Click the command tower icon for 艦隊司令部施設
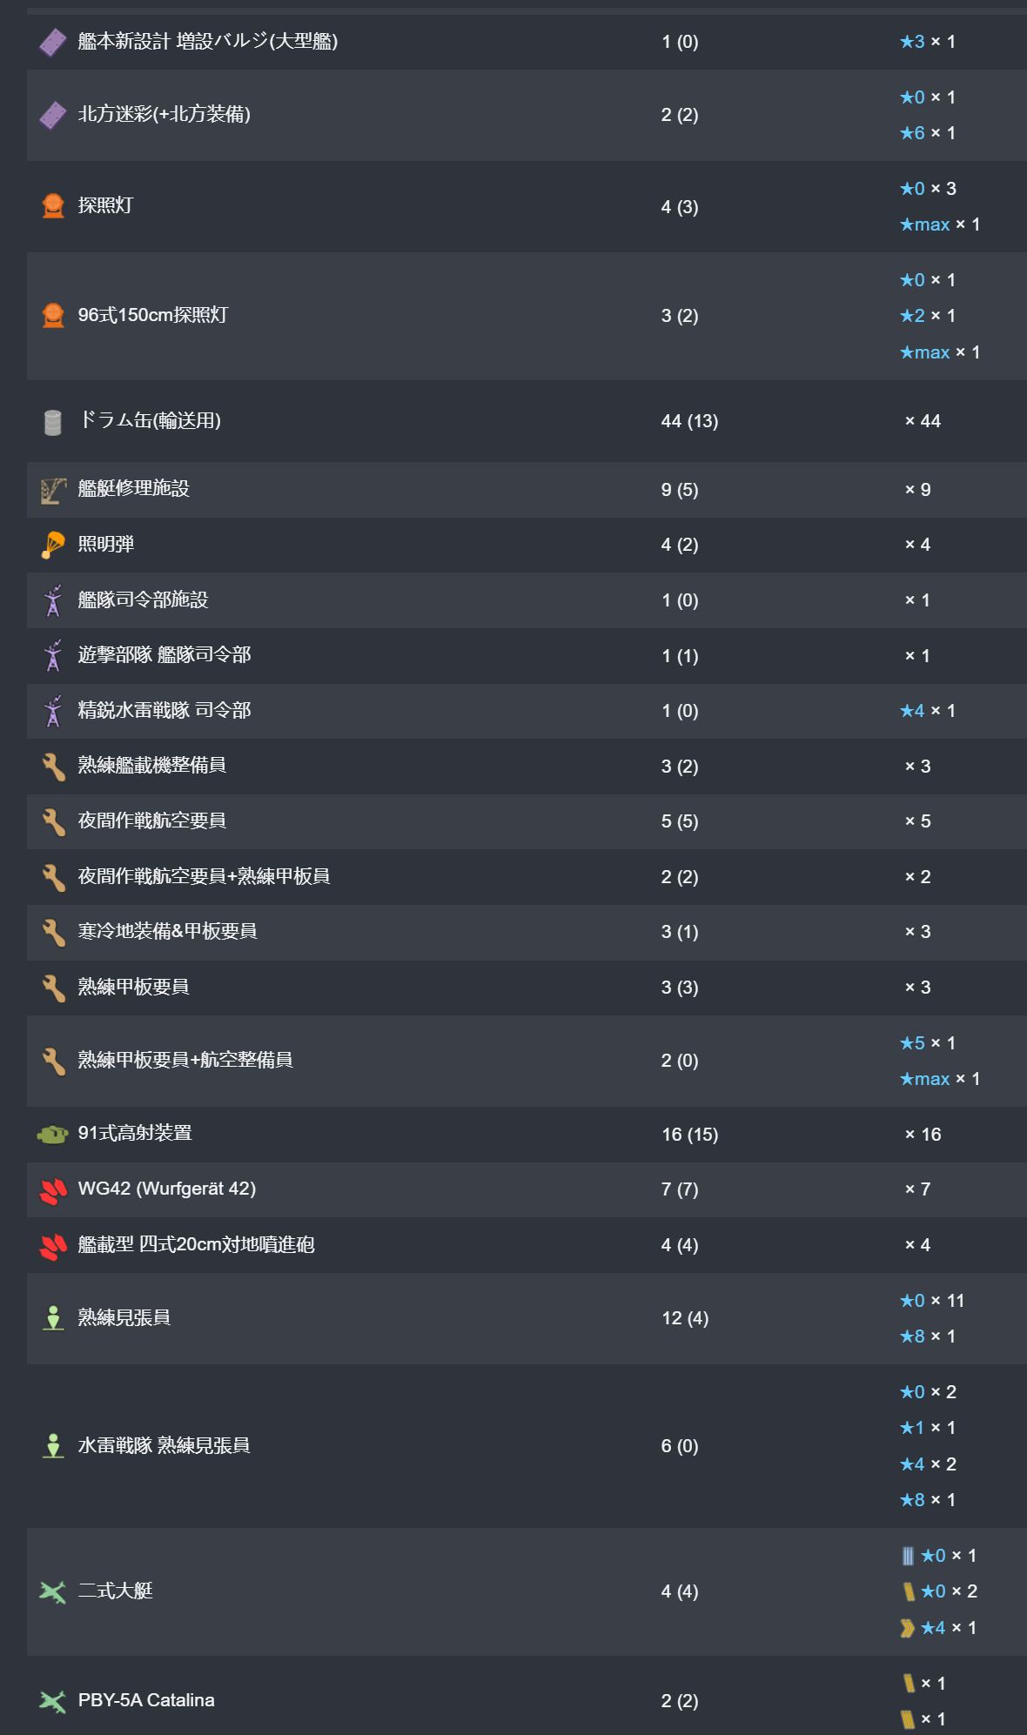 point(53,600)
